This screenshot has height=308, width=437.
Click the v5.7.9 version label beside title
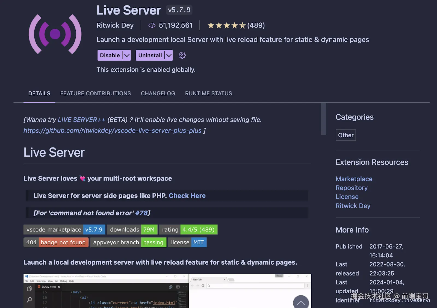pos(179,10)
